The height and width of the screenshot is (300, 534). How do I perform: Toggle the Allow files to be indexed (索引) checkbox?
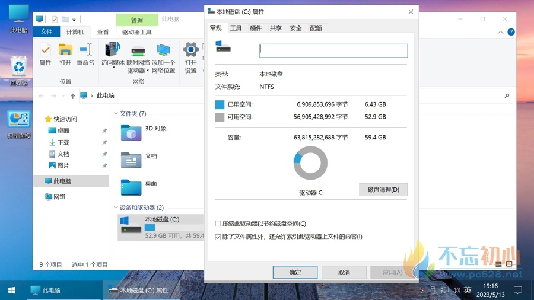(218, 237)
